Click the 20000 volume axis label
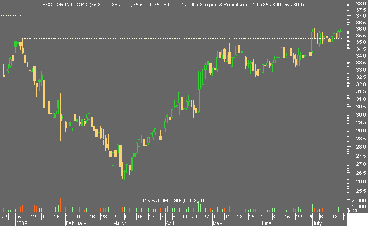This screenshot has width=368, height=226. (x=359, y=200)
